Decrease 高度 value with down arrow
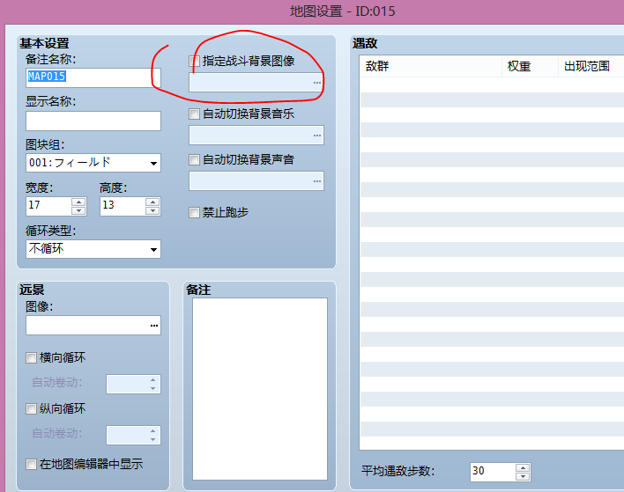This screenshot has height=492, width=624. point(152,211)
